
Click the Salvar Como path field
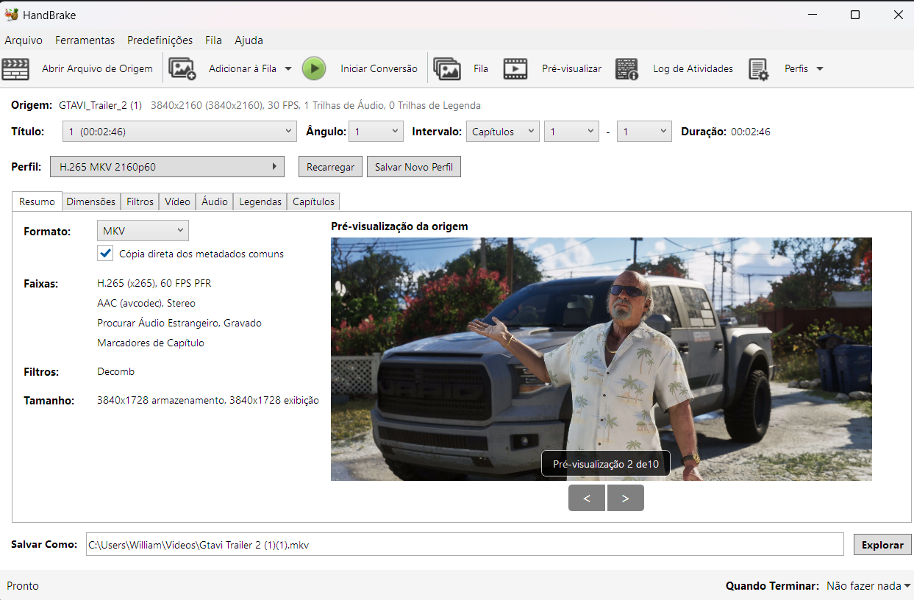pos(465,545)
